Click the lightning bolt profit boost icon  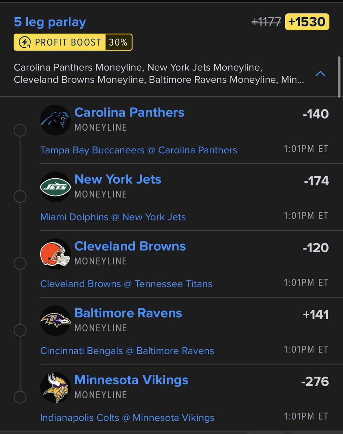[24, 42]
